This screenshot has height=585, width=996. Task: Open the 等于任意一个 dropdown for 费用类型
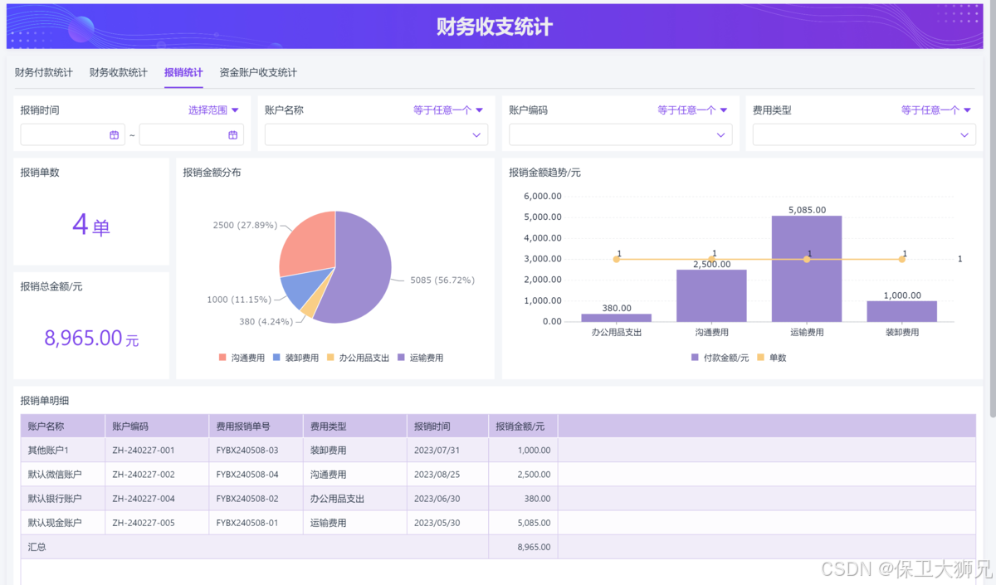(936, 110)
